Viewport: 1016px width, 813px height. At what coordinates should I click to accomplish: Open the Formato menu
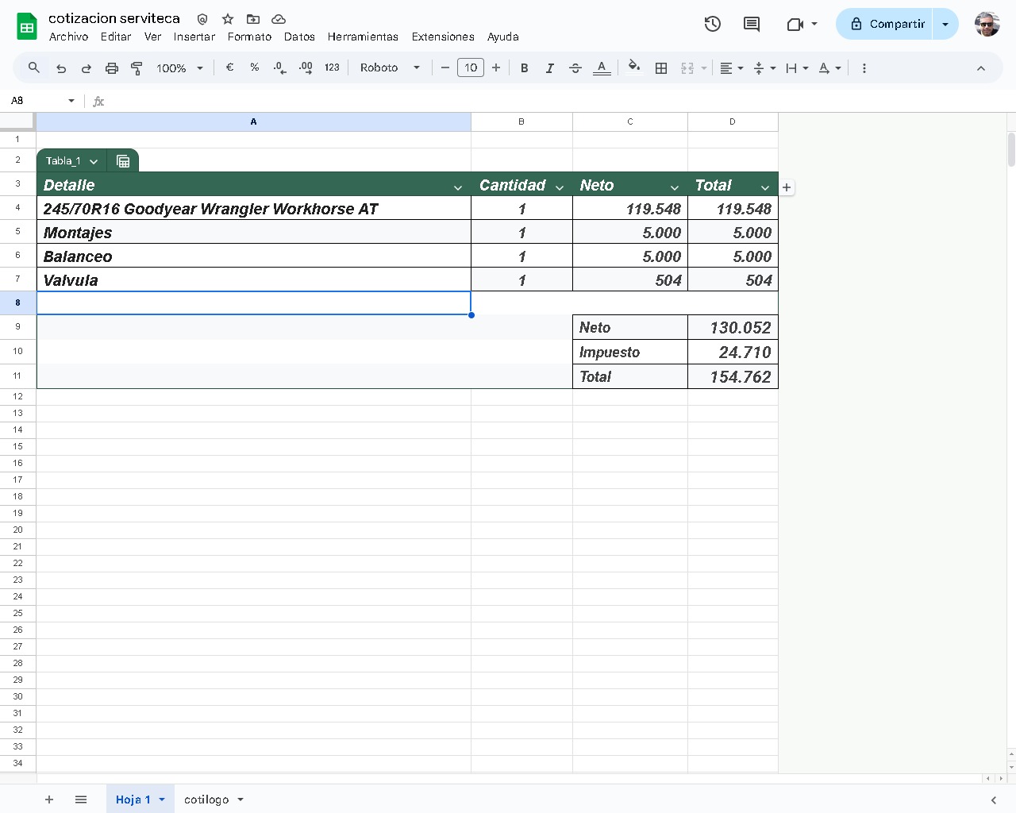[x=249, y=37]
